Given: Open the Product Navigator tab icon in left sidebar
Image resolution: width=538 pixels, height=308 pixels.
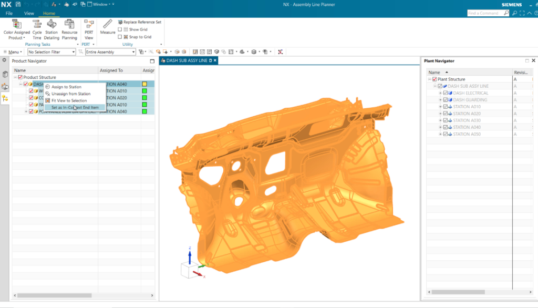Looking at the screenshot, I should tap(5, 98).
